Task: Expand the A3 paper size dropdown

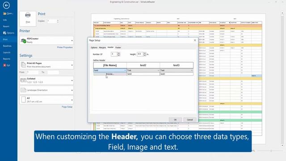Action: 72,100
